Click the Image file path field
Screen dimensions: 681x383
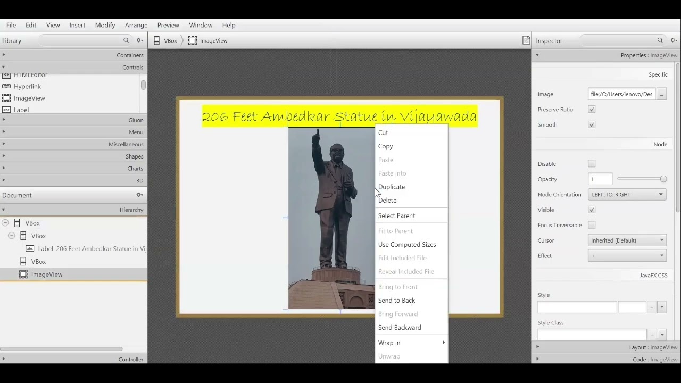point(621,94)
